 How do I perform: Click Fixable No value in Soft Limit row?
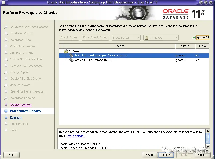pyautogui.click(x=197, y=55)
